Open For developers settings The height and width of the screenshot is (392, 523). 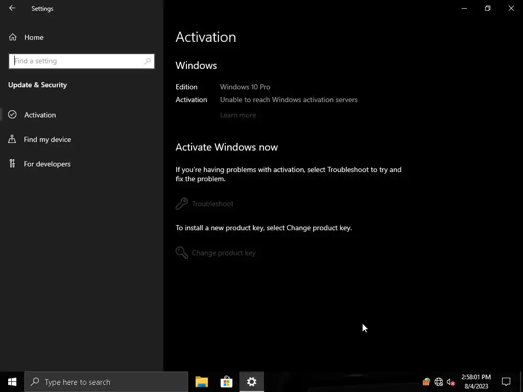click(x=82, y=164)
